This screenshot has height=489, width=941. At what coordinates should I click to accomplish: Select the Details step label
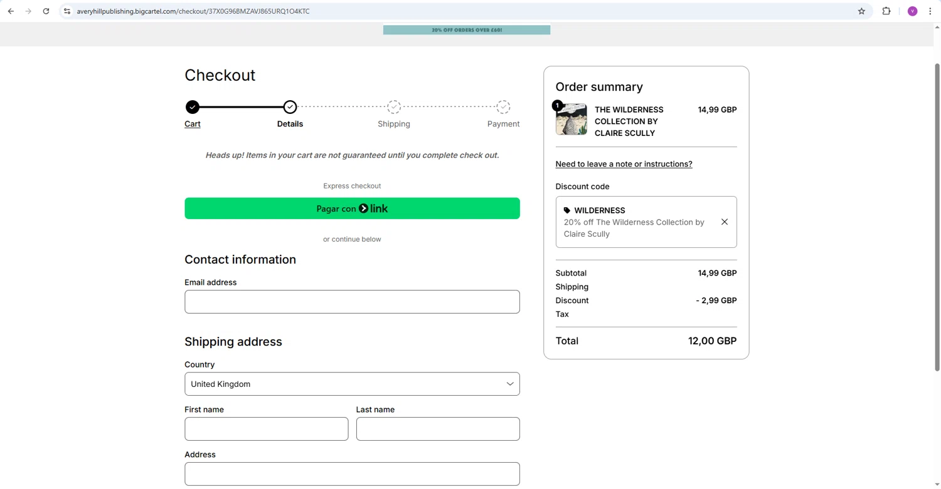[x=290, y=124]
